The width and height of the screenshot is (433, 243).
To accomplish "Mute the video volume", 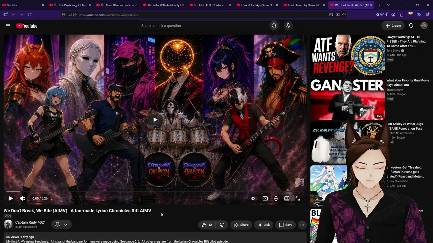I will (x=22, y=198).
